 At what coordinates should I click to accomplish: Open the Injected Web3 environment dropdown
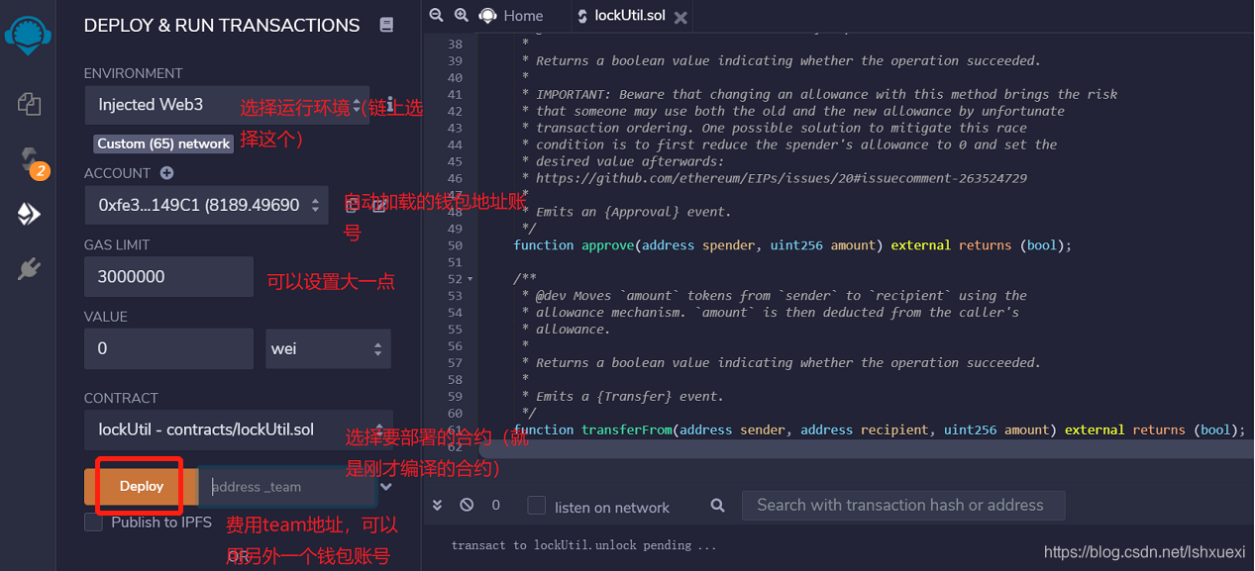227,105
